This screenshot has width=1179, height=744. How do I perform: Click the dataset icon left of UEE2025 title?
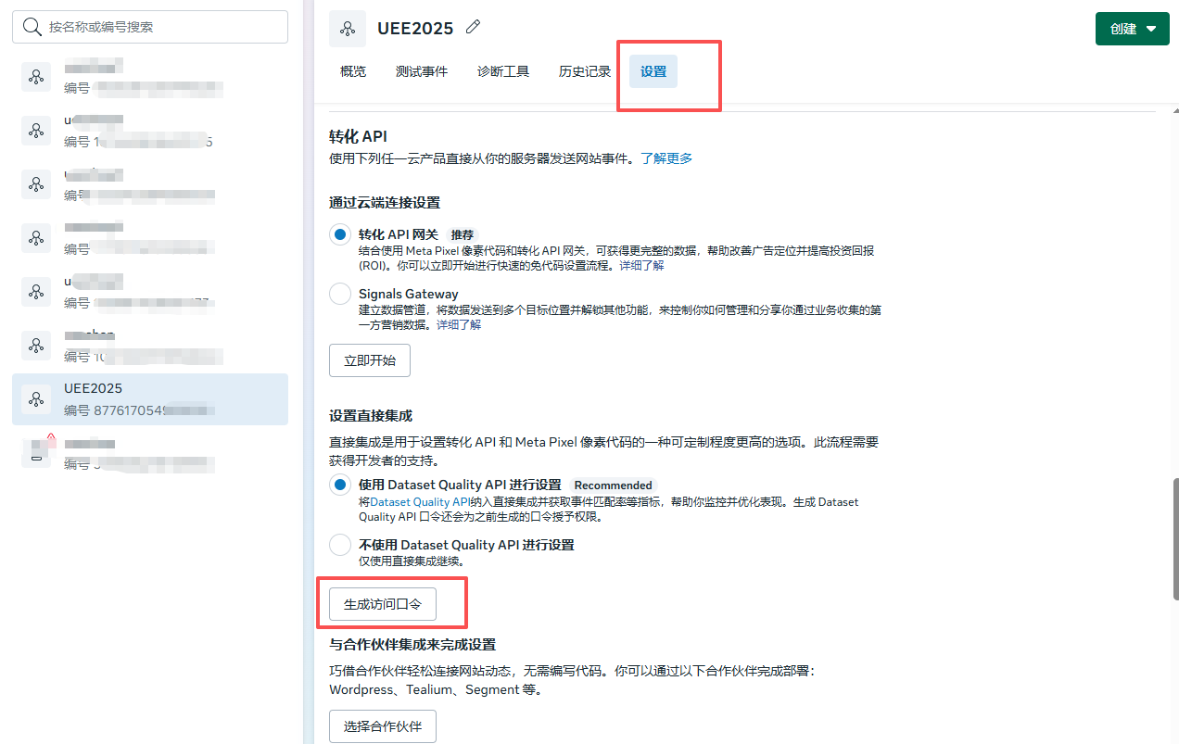348,29
